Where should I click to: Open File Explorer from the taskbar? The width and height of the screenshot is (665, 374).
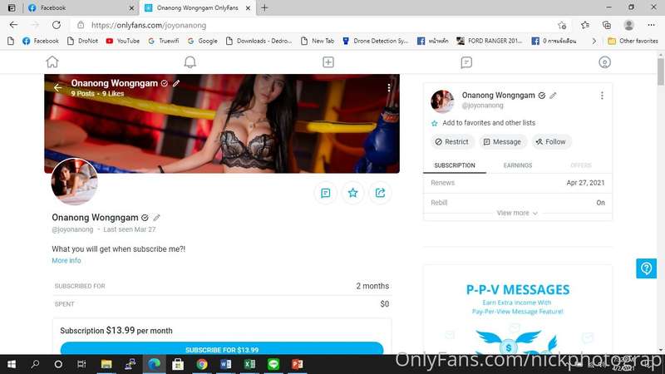click(x=106, y=364)
